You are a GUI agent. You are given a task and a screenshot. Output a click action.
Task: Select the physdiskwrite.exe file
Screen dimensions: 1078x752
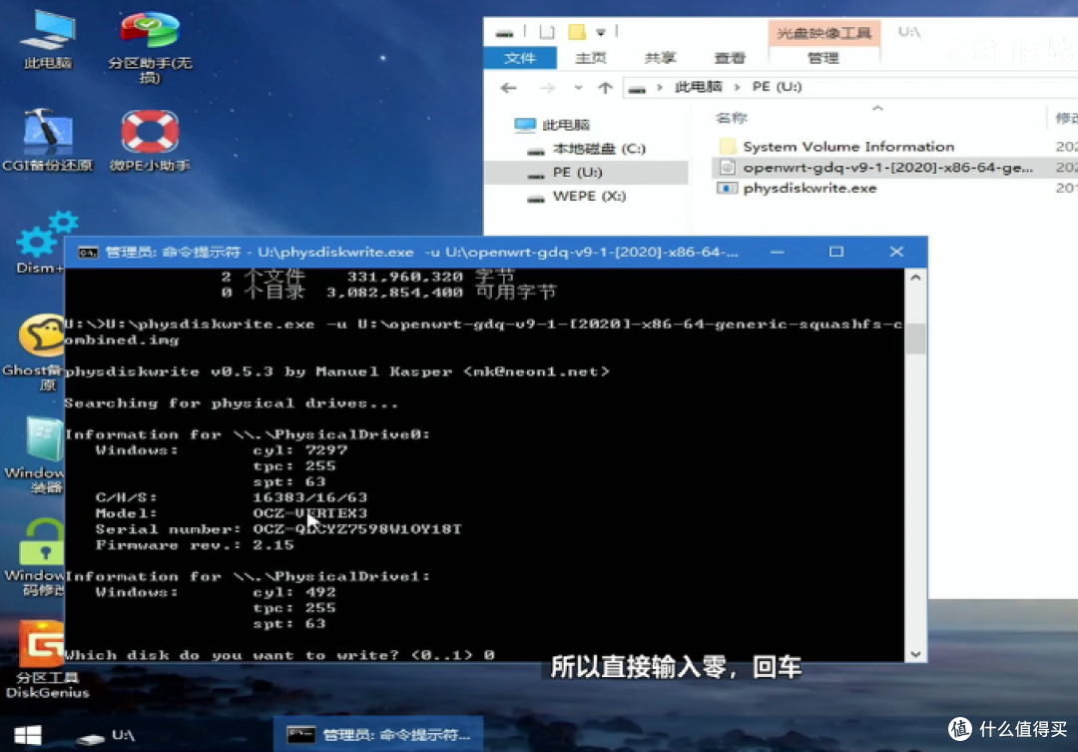809,188
